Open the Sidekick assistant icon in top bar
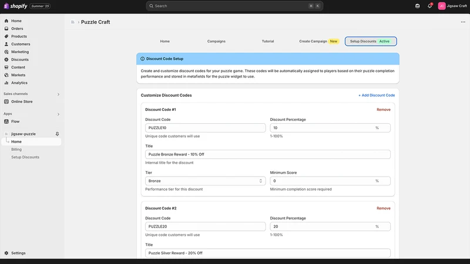 (x=417, y=6)
